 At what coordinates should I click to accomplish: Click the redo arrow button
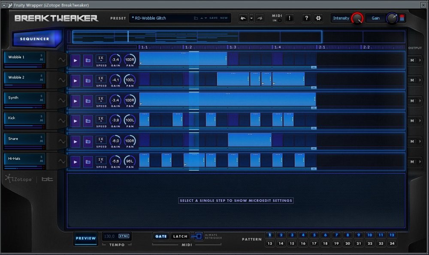pos(260,18)
